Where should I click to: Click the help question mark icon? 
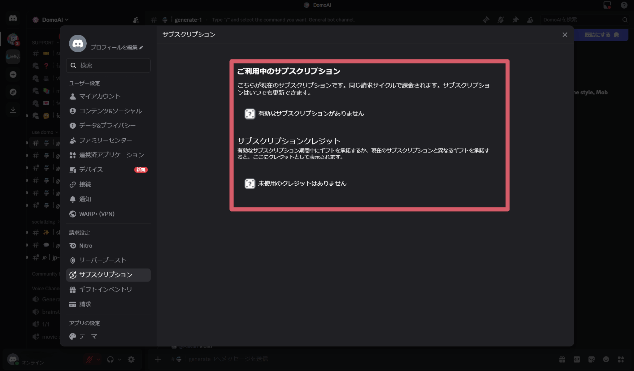coord(624,5)
